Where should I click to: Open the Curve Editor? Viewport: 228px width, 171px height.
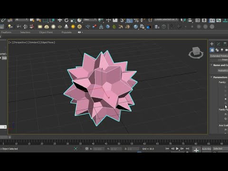pos(218,20)
